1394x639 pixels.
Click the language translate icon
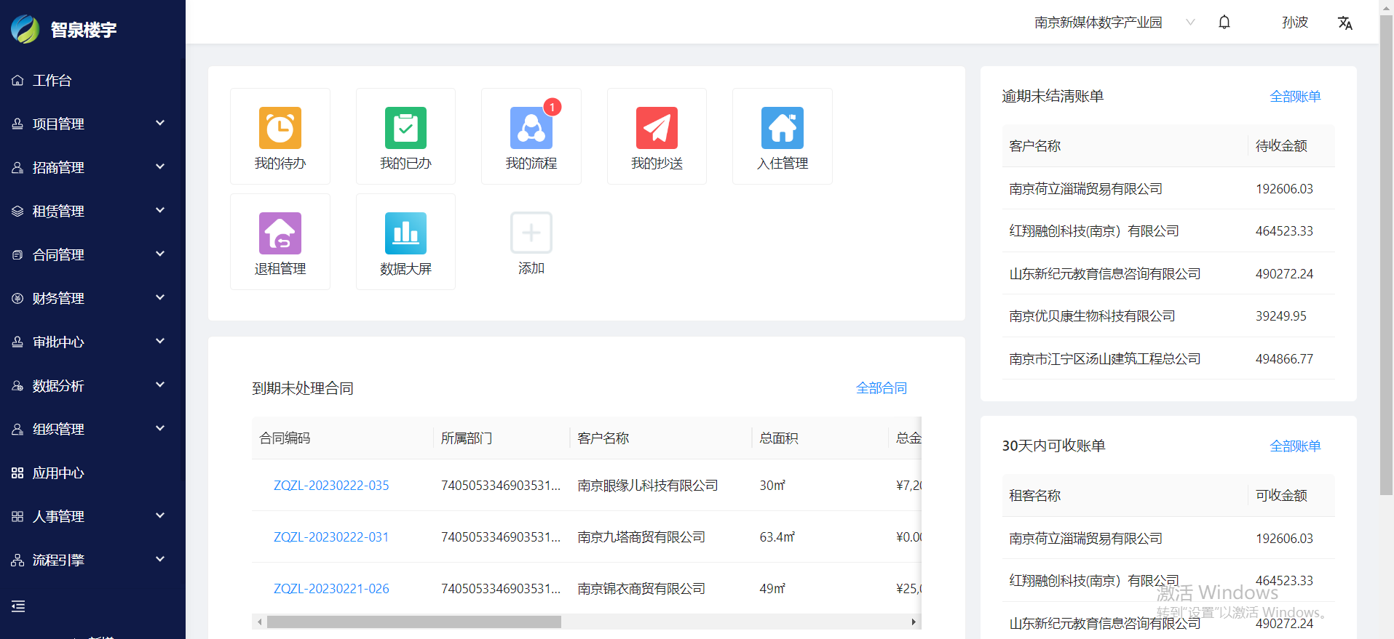point(1345,23)
